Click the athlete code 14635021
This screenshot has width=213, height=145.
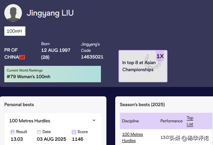[92, 57]
